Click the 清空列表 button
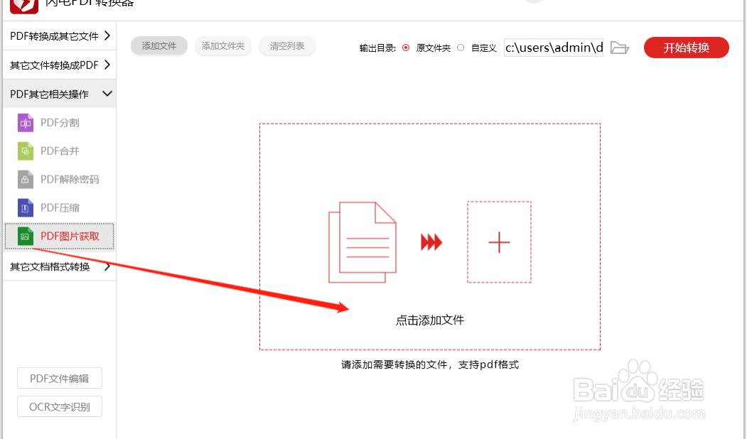747x439 pixels. point(287,46)
